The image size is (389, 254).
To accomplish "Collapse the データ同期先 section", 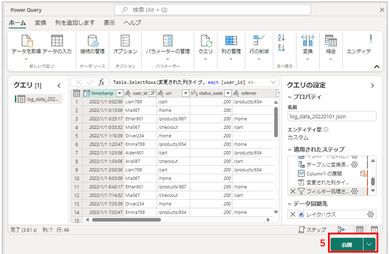I will [x=289, y=204].
